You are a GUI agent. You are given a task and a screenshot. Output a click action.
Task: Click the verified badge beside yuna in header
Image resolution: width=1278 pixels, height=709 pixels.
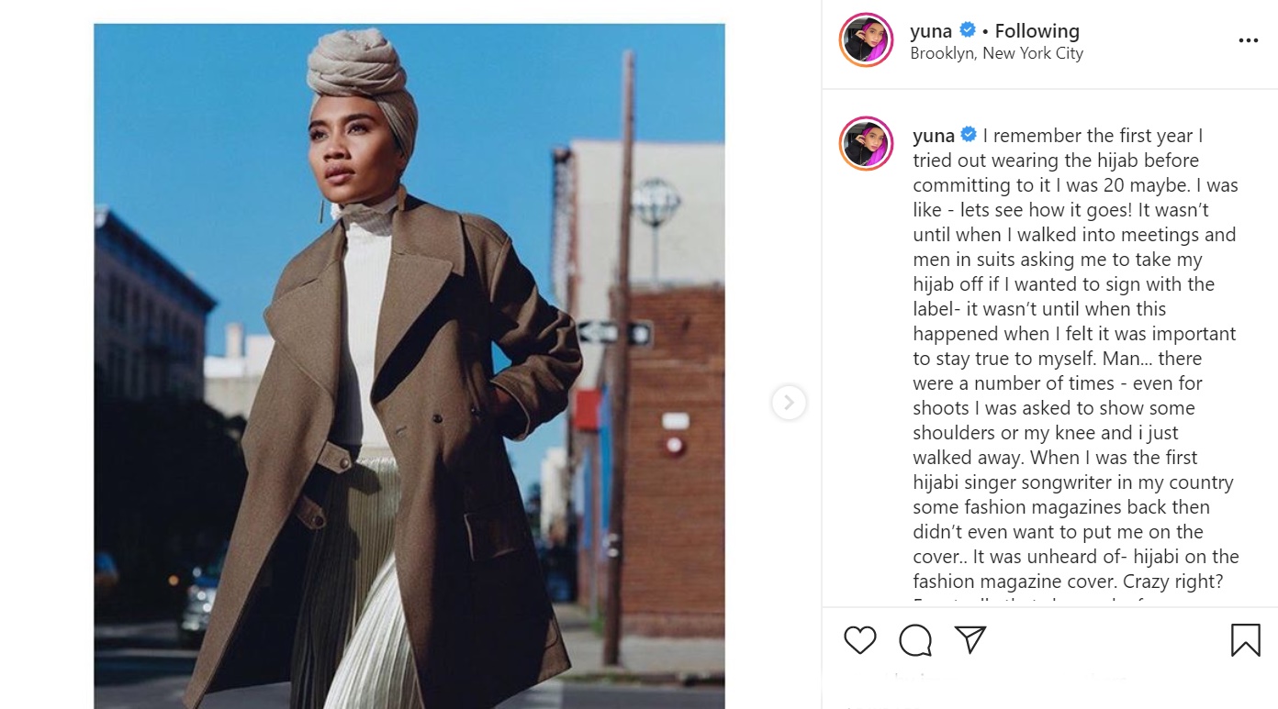[x=968, y=30]
